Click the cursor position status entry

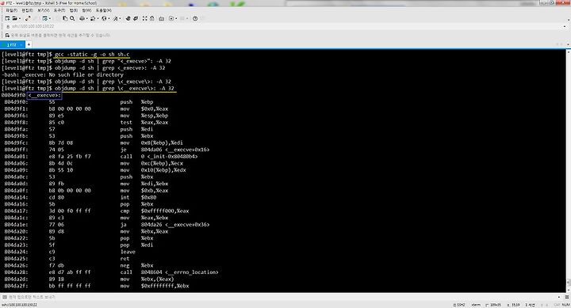coord(513,305)
